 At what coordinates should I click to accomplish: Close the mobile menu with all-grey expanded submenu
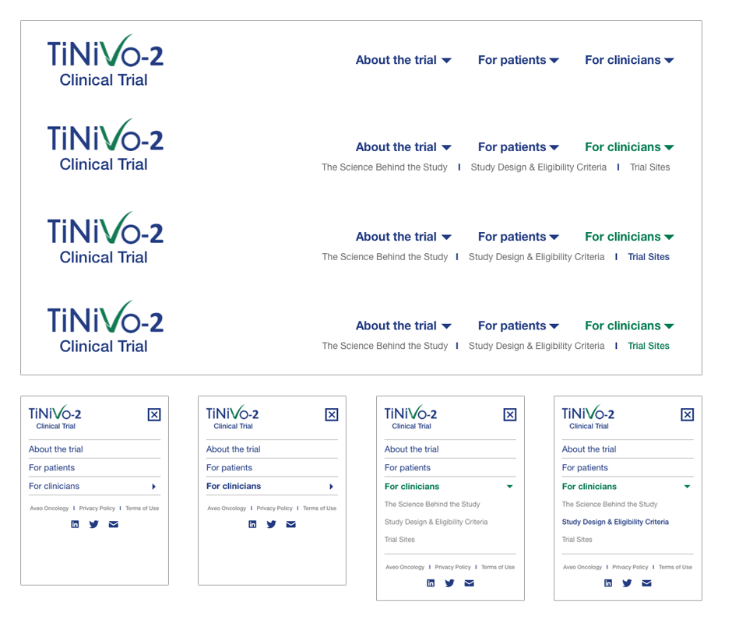point(510,415)
